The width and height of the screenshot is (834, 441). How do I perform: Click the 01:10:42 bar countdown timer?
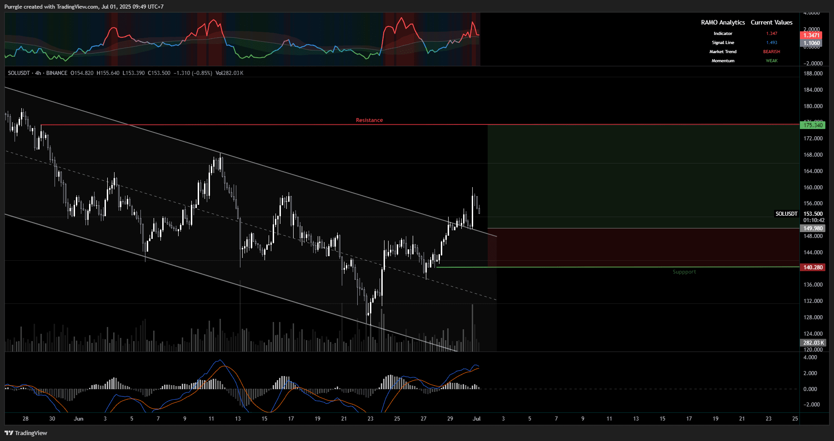(814, 220)
